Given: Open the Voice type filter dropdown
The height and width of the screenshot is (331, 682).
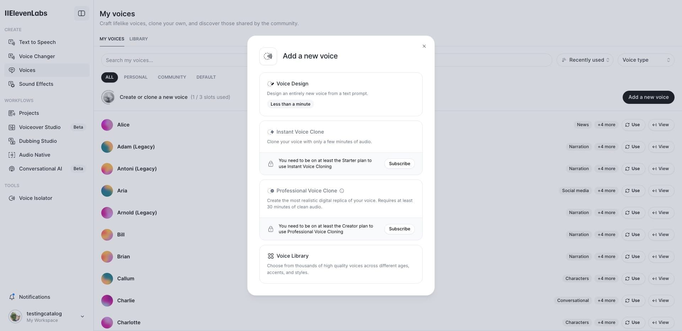Looking at the screenshot, I should (x=646, y=60).
